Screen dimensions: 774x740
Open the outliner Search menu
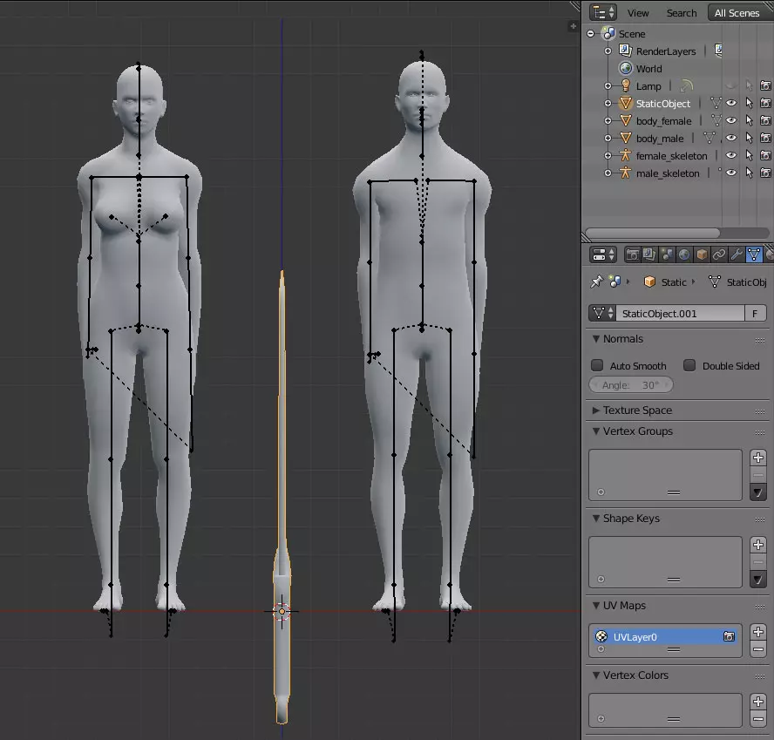681,13
